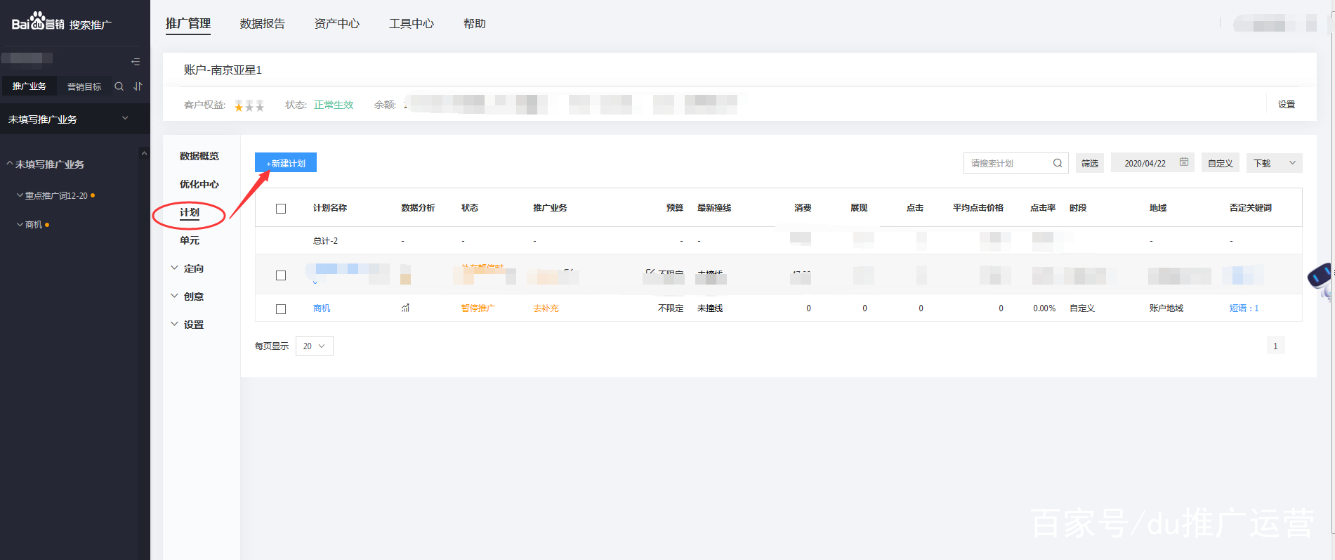Collapse the left sidebar with the fold icon
The image size is (1335, 560).
point(136,62)
